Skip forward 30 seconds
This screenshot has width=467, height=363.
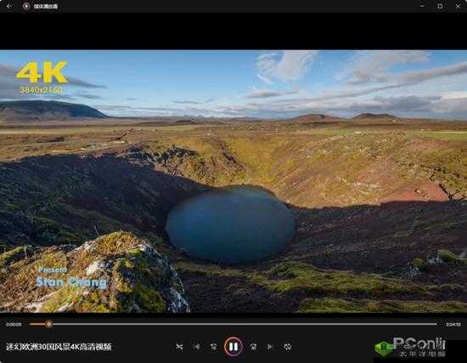254,347
